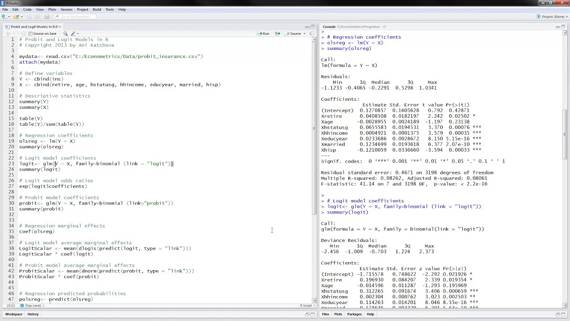Viewport: 570px width, 321px height.
Task: Select the Probit and Logit Models in R.R tab
Action: point(34,27)
